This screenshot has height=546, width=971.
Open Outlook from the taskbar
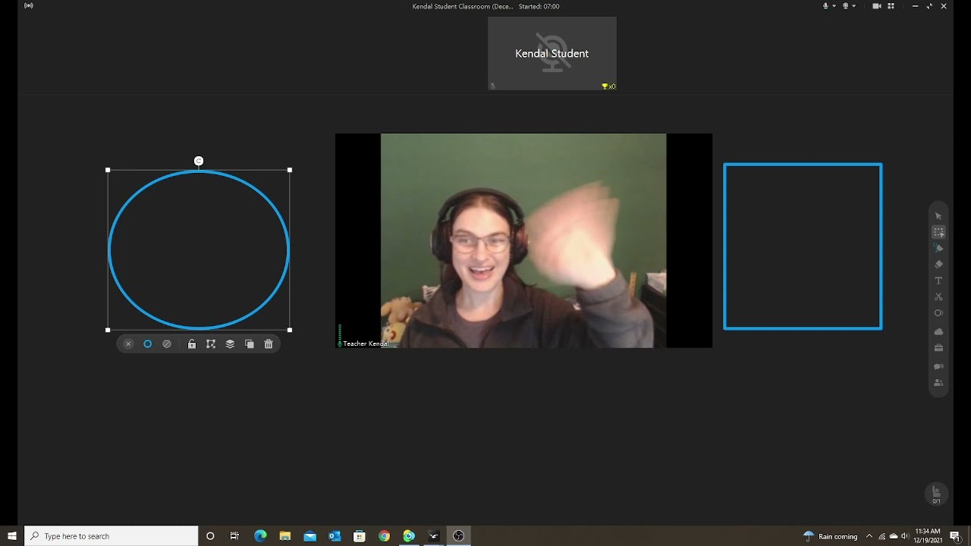coord(335,536)
